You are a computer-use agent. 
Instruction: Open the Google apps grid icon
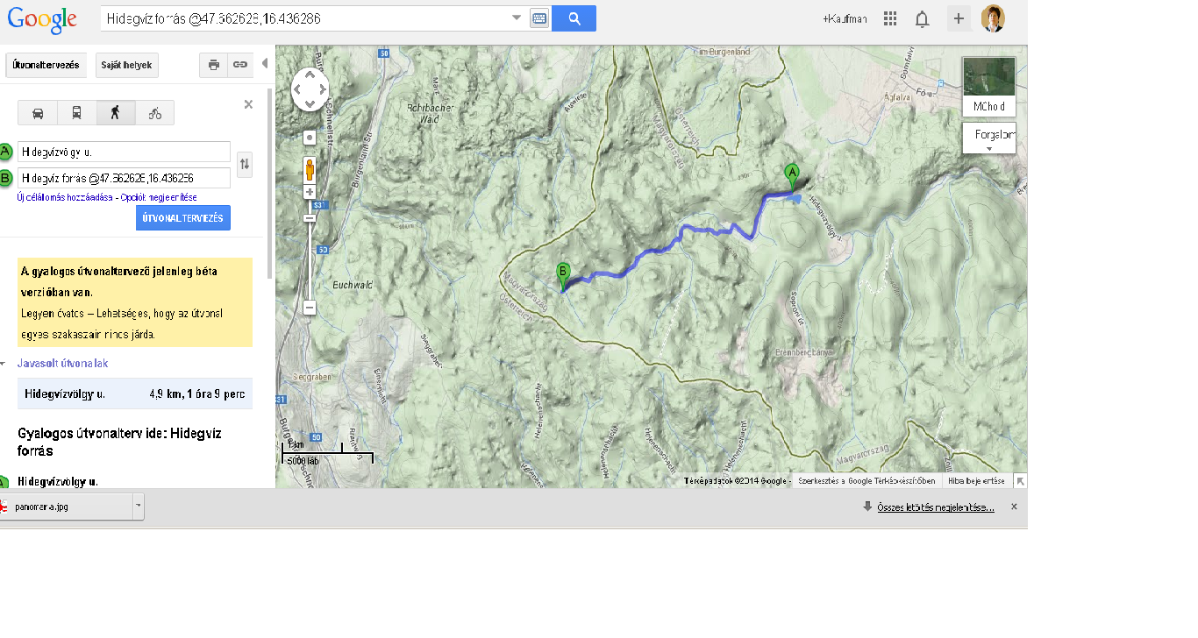point(890,18)
